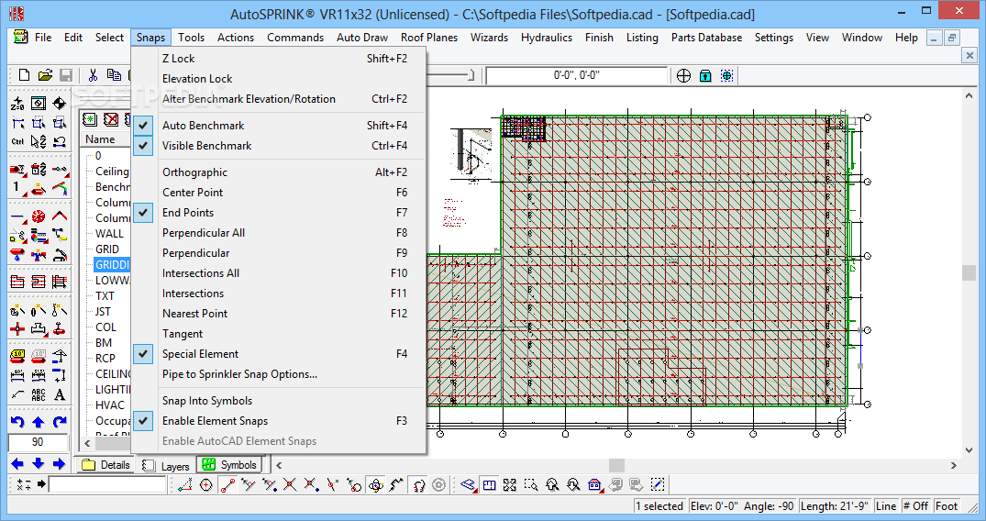Click the ABC multiline text icon

(x=39, y=394)
